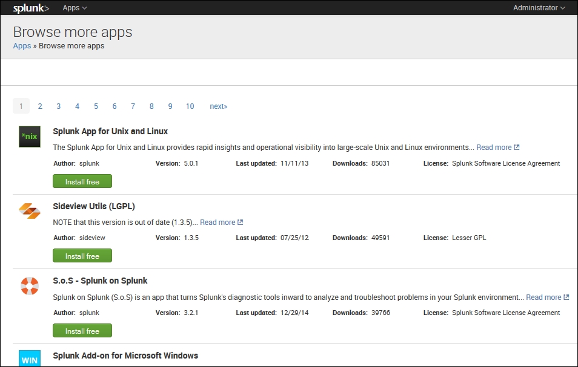Open the Apps dropdown menu
578x367 pixels.
[75, 8]
